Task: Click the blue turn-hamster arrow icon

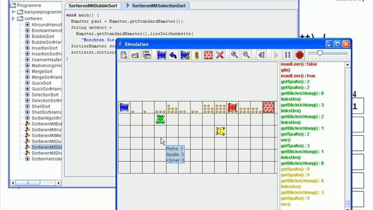Action: coord(173,55)
